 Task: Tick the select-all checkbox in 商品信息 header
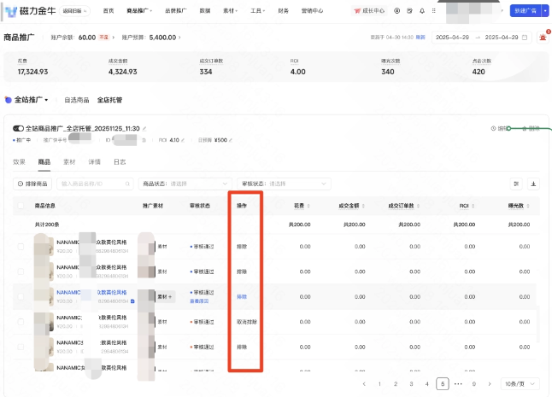point(21,206)
